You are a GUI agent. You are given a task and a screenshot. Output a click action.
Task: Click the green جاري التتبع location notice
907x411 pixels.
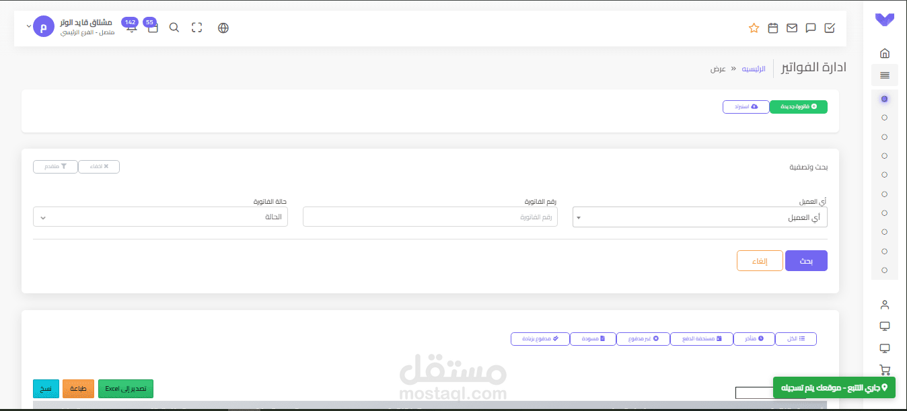[834, 387]
